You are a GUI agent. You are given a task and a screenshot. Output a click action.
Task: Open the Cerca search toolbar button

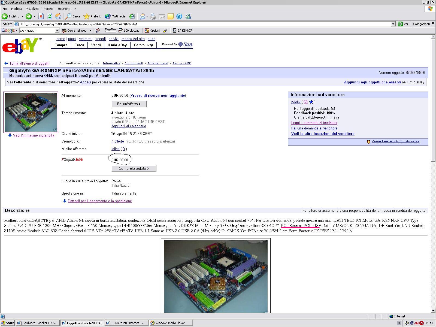click(73, 16)
